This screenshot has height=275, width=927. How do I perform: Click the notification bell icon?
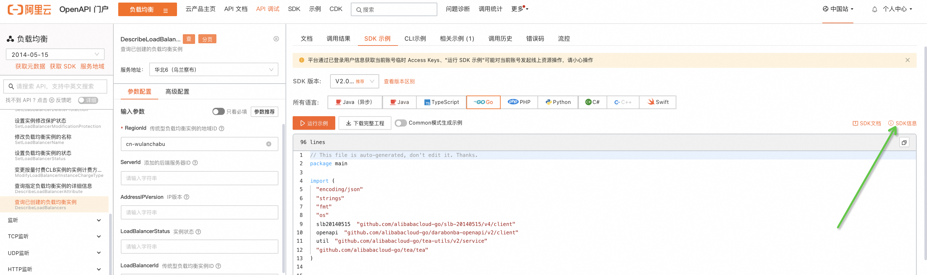[874, 10]
